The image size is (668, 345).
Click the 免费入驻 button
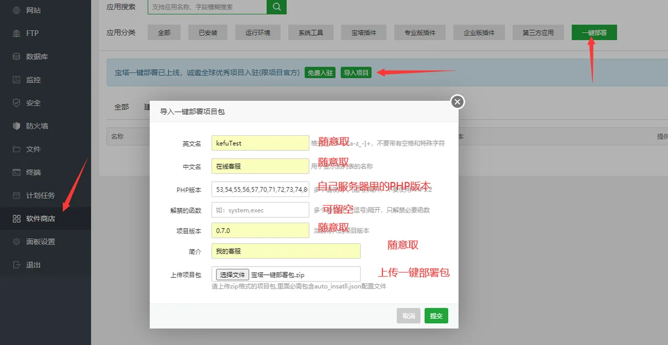[320, 72]
